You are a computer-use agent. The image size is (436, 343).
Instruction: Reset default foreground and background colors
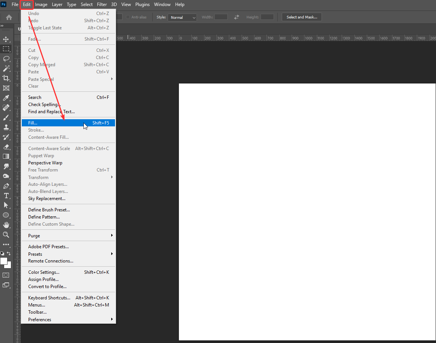click(x=2, y=253)
